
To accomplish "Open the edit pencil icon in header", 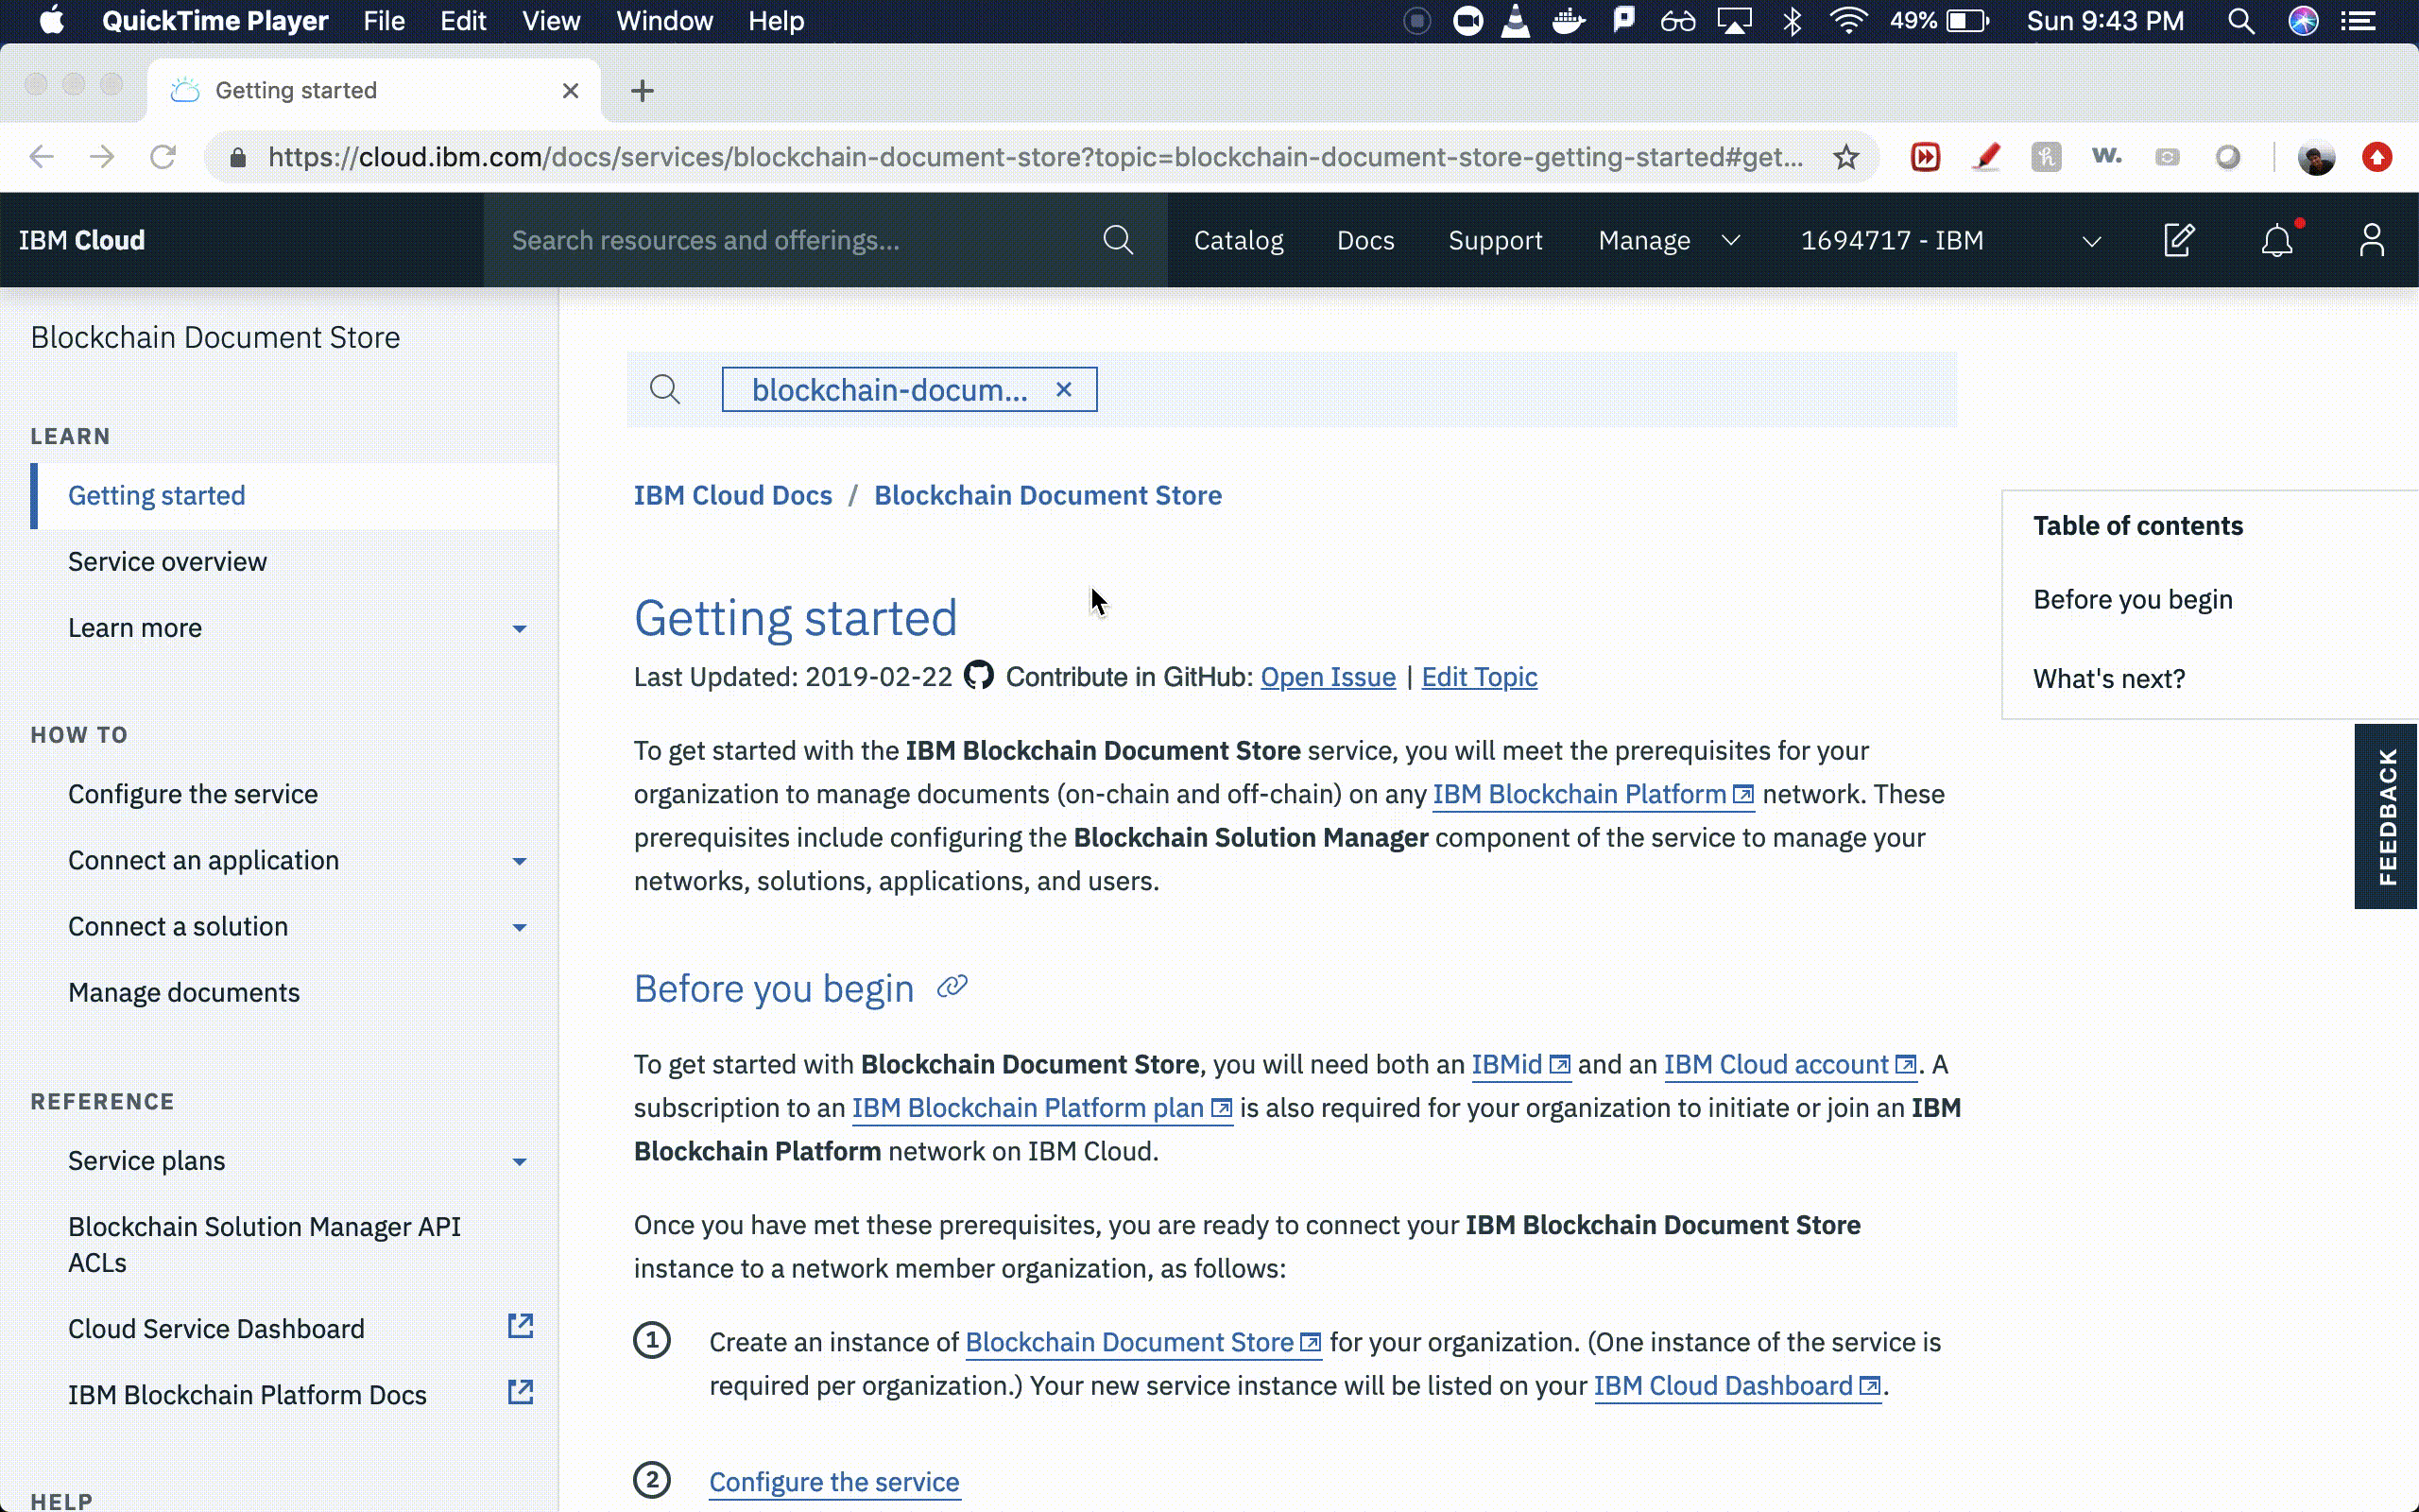I will (2179, 240).
